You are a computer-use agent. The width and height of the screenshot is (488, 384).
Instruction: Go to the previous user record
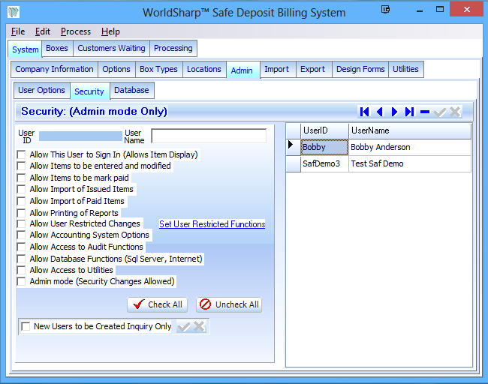pyautogui.click(x=380, y=112)
